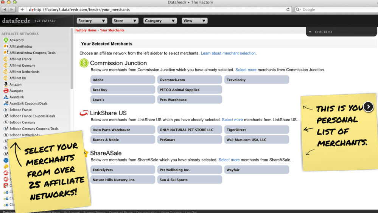The width and height of the screenshot is (378, 213).
Task: Click the TigerDirect merchant button
Action: [x=257, y=130]
